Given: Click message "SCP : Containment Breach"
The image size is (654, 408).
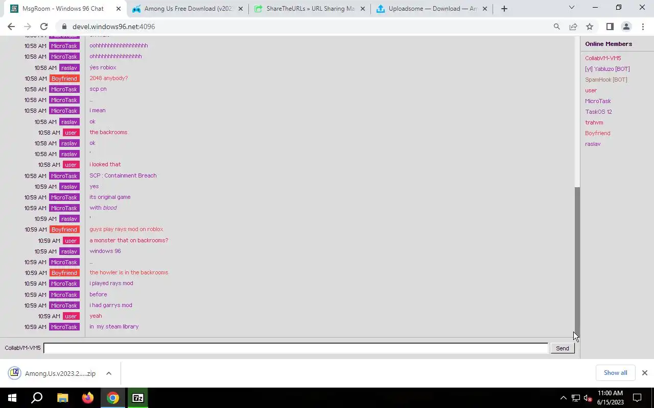Looking at the screenshot, I should [123, 175].
